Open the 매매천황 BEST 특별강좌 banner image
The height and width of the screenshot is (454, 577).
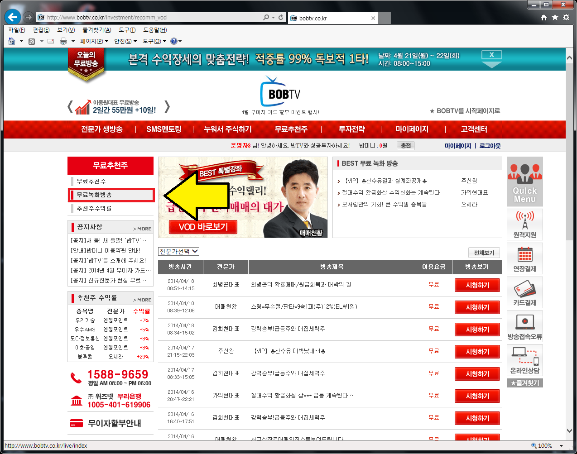[x=243, y=197]
